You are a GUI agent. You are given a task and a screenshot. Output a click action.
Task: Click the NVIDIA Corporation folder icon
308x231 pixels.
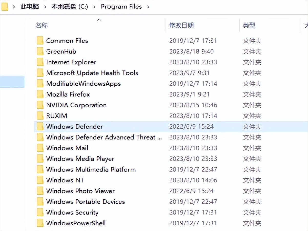(x=40, y=105)
